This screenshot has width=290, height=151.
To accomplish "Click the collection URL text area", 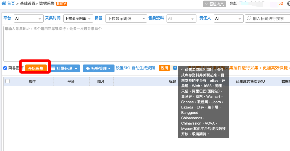I will [147, 44].
